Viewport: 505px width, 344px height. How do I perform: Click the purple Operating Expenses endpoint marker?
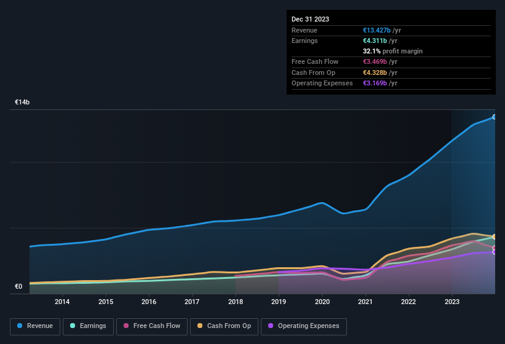click(x=495, y=252)
